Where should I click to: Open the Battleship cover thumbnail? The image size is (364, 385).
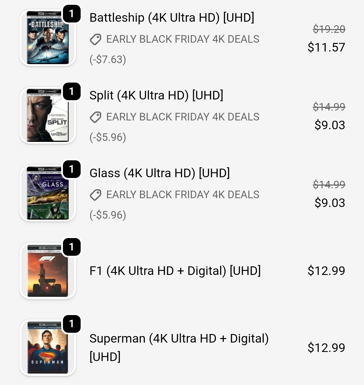pyautogui.click(x=48, y=38)
